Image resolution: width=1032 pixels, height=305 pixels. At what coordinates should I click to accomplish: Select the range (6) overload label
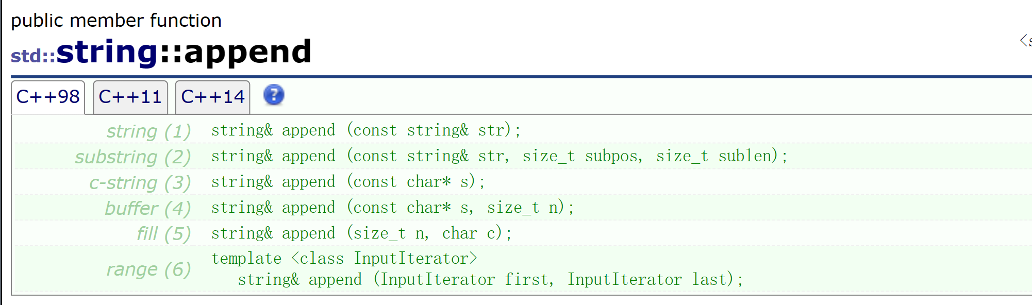click(148, 269)
